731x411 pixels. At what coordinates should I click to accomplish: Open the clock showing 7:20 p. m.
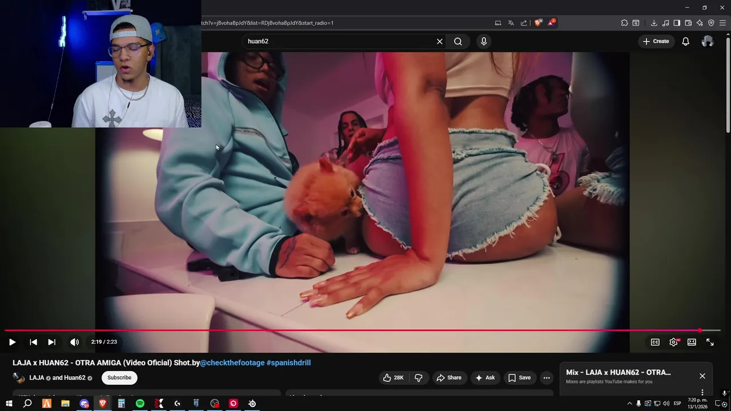coord(697,404)
